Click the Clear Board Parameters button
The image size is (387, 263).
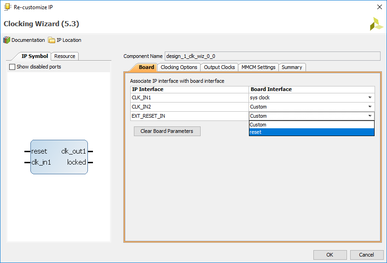tap(167, 131)
